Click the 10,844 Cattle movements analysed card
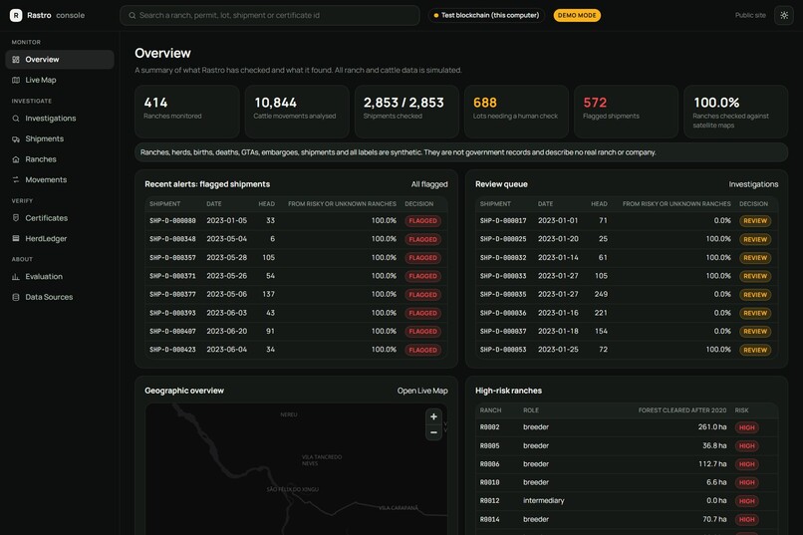The height and width of the screenshot is (535, 803). (297, 112)
